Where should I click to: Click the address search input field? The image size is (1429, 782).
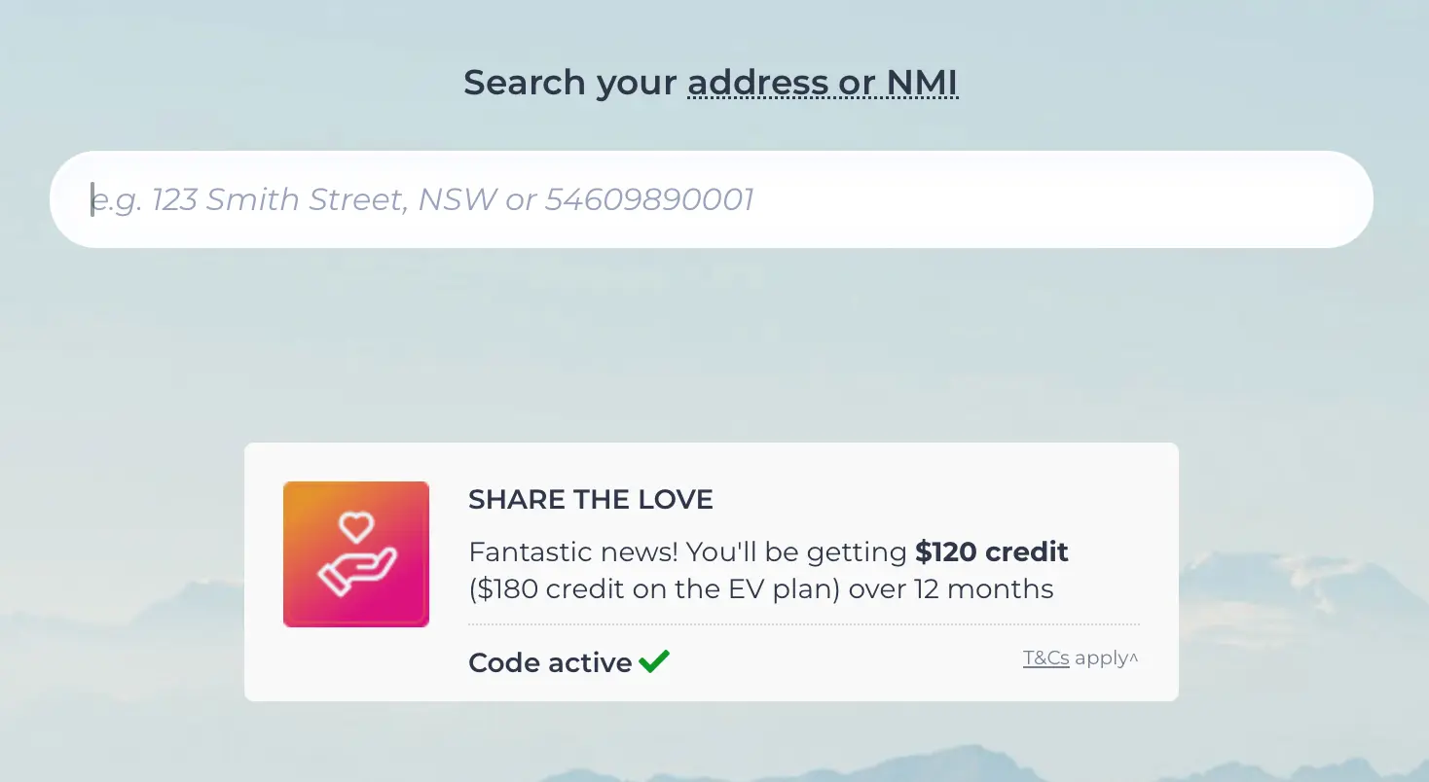[x=711, y=198]
